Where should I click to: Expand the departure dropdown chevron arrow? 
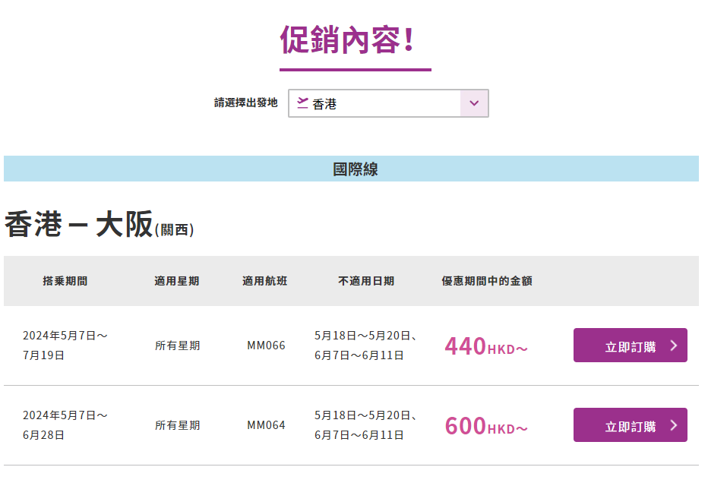[474, 103]
